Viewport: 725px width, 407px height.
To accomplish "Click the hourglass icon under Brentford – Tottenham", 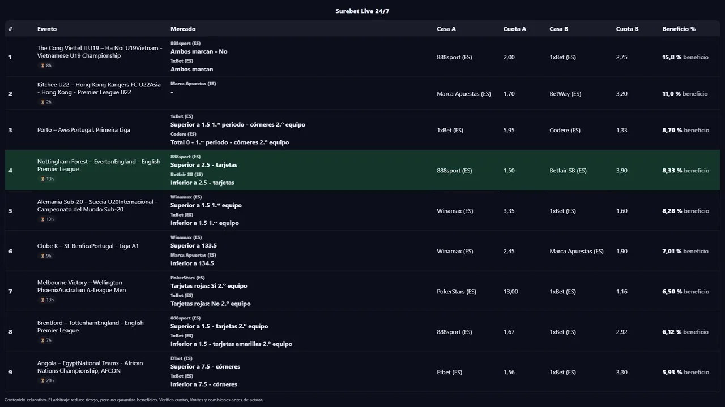I will pyautogui.click(x=42, y=340).
